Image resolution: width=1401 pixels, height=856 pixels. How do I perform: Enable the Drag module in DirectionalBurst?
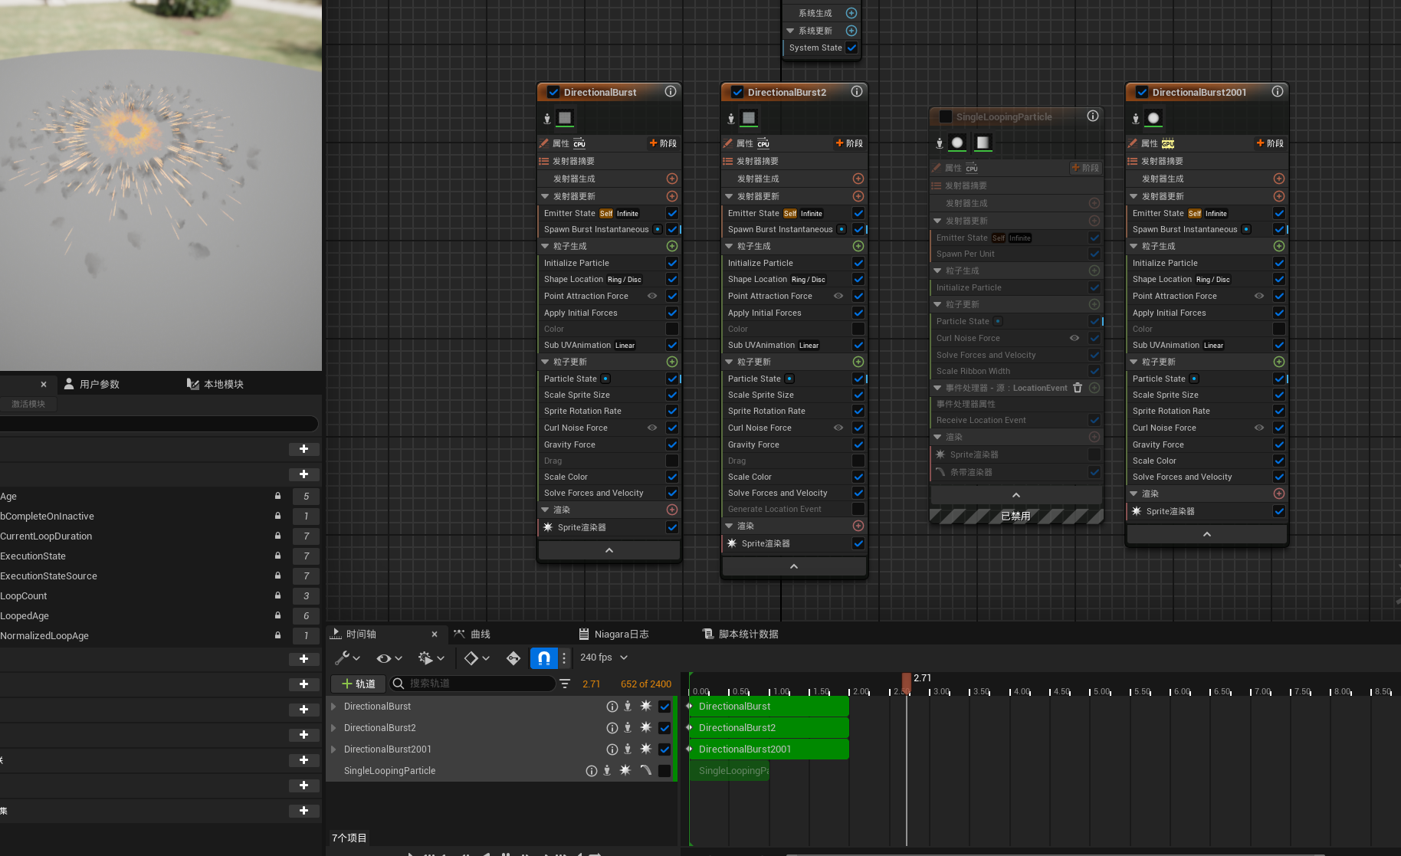672,461
